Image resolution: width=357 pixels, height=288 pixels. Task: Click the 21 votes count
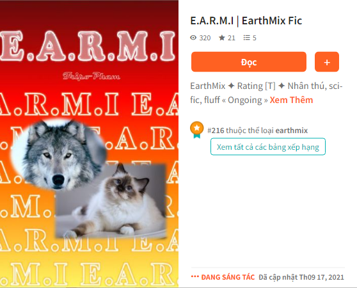(x=232, y=38)
